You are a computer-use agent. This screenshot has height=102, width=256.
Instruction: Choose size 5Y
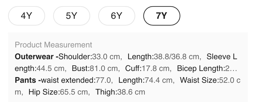[x=71, y=16]
